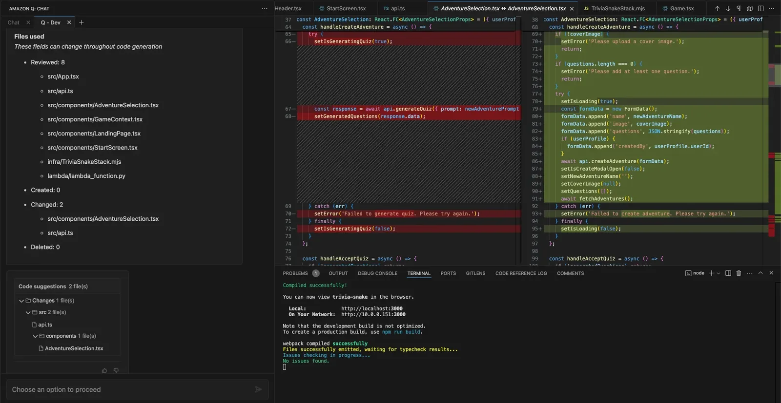This screenshot has height=403, width=781.
Task: Collapse the components folder in suggestions tree
Action: [35, 336]
